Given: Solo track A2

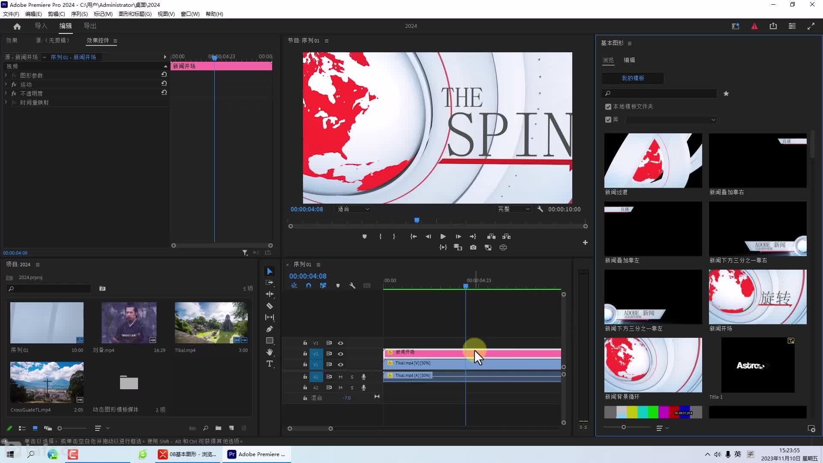Looking at the screenshot, I should pos(352,388).
